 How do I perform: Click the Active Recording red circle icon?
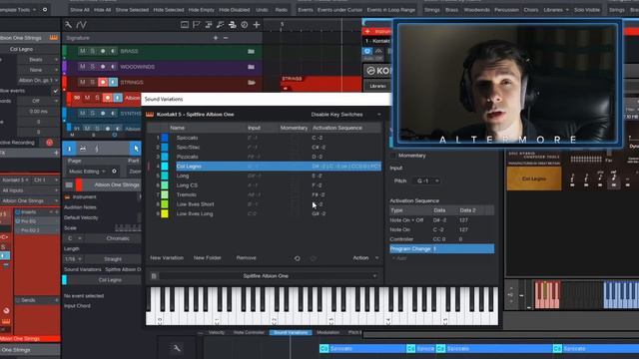point(49,143)
